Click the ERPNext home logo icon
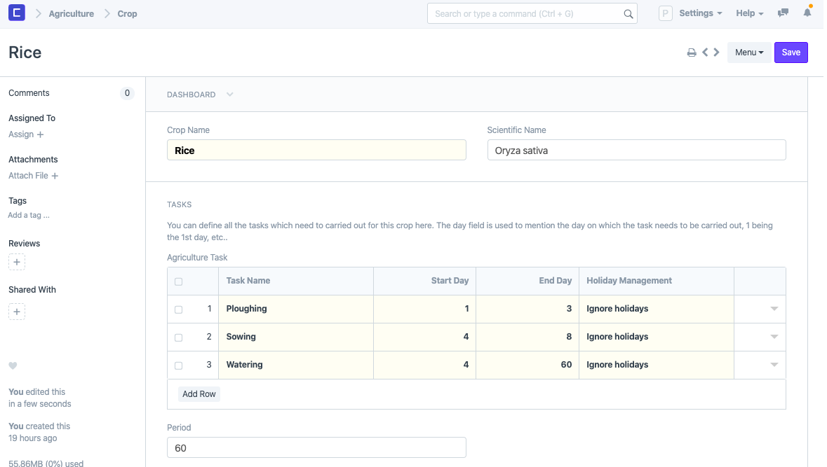827x467 pixels. pyautogui.click(x=17, y=13)
